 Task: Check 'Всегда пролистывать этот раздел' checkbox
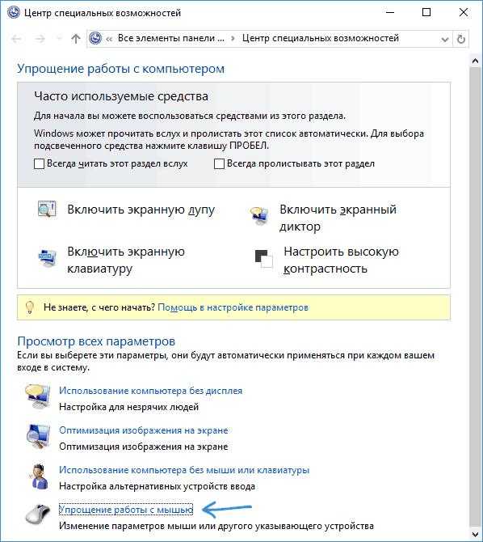[x=219, y=163]
